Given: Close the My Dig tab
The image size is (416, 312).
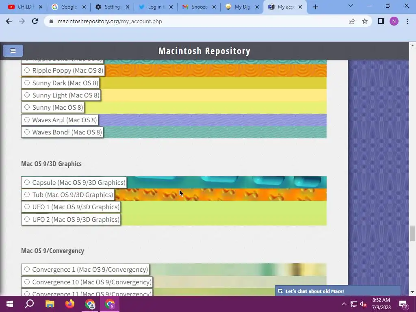Looking at the screenshot, I should pos(257,7).
